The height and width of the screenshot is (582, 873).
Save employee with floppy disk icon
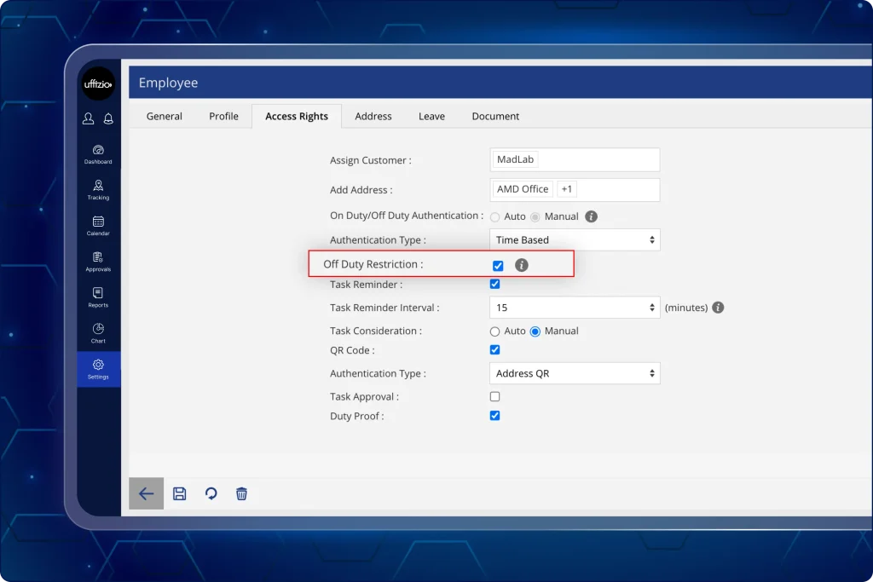[179, 493]
